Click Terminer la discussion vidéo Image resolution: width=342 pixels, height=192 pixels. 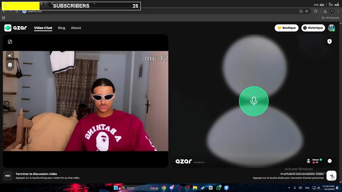(36, 174)
